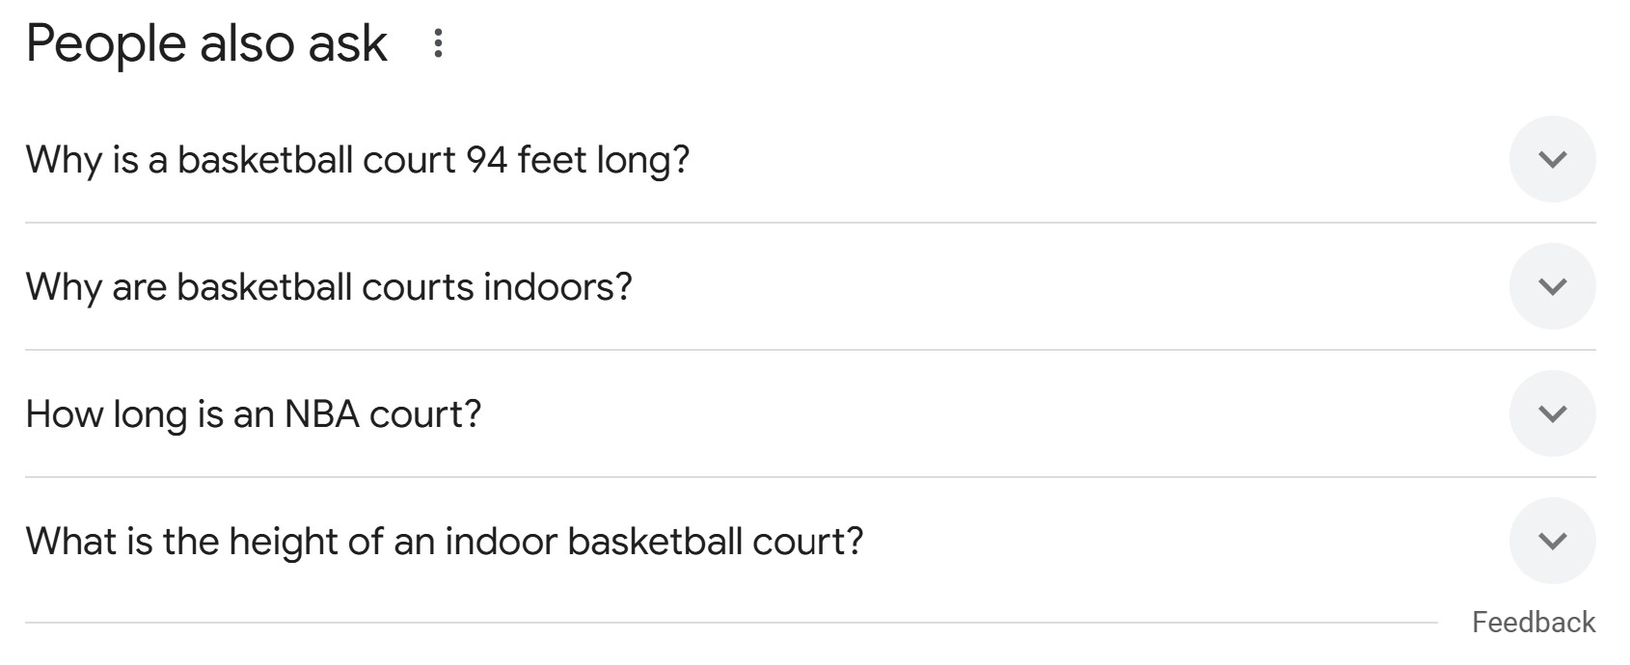Click the chevron icon for the courts indoors question
1630x665 pixels.
point(1552,286)
